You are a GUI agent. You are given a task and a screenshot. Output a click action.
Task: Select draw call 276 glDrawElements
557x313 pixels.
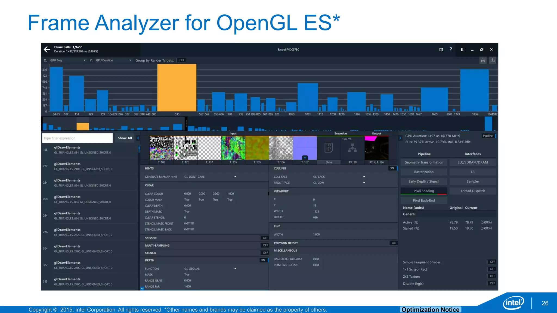tap(90, 232)
